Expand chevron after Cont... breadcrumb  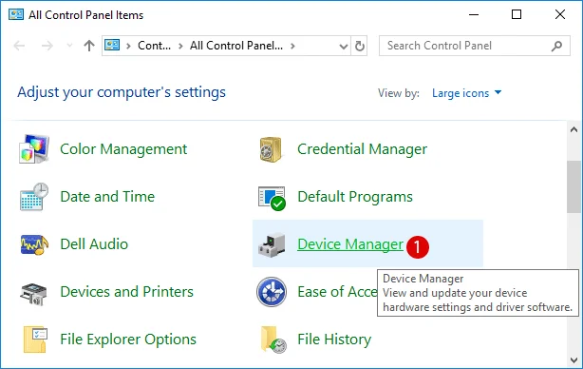pos(180,46)
